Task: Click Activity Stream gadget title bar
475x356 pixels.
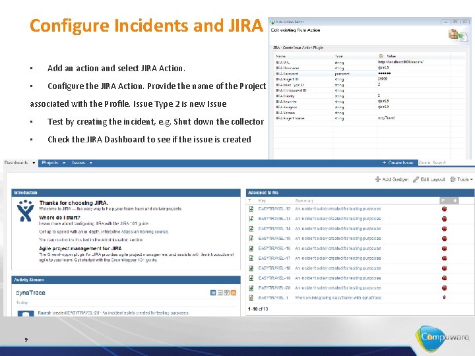Action: coord(126,280)
